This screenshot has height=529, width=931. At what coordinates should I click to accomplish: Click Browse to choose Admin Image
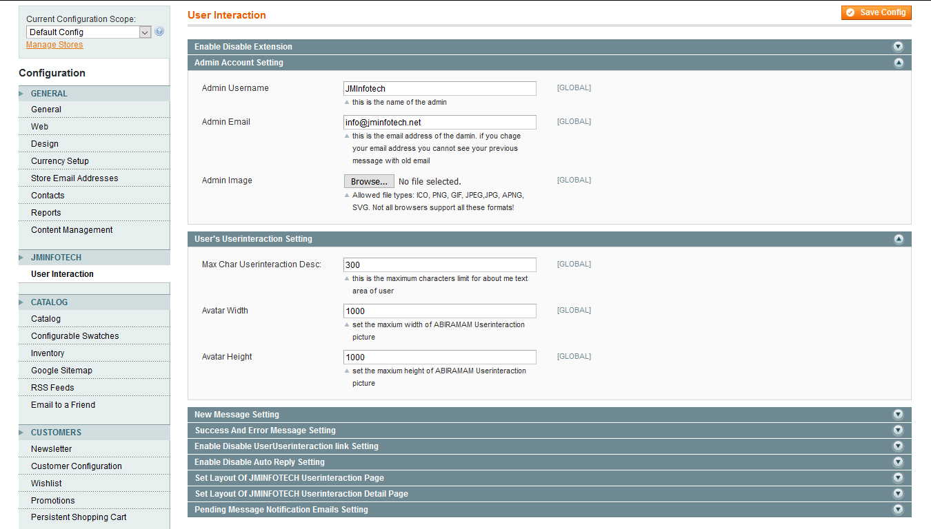coord(369,181)
